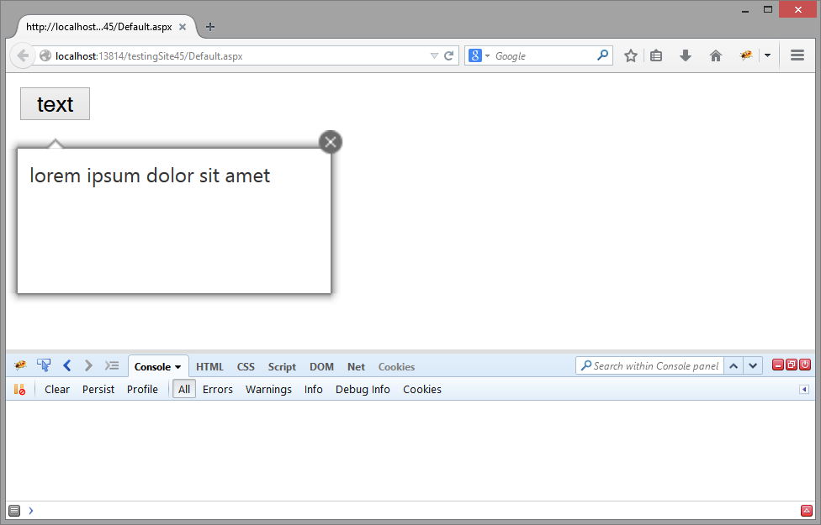This screenshot has height=525, width=821.
Task: Deactivate Firebug with the power icon
Action: click(x=805, y=365)
